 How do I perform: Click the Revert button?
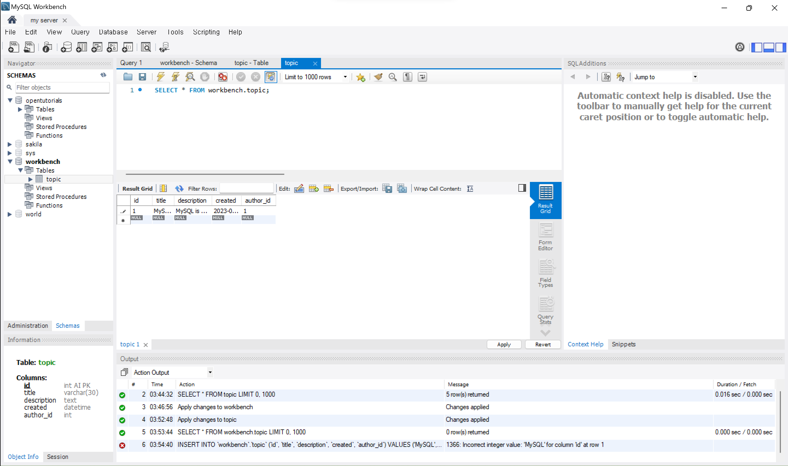point(543,344)
